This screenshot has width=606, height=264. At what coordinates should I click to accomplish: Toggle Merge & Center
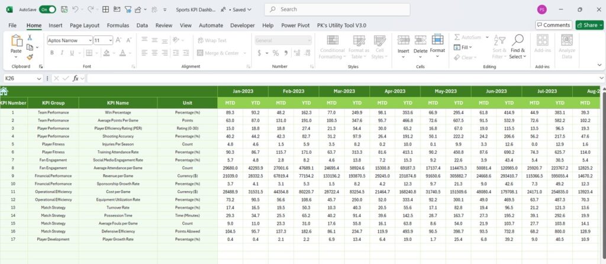pyautogui.click(x=218, y=53)
